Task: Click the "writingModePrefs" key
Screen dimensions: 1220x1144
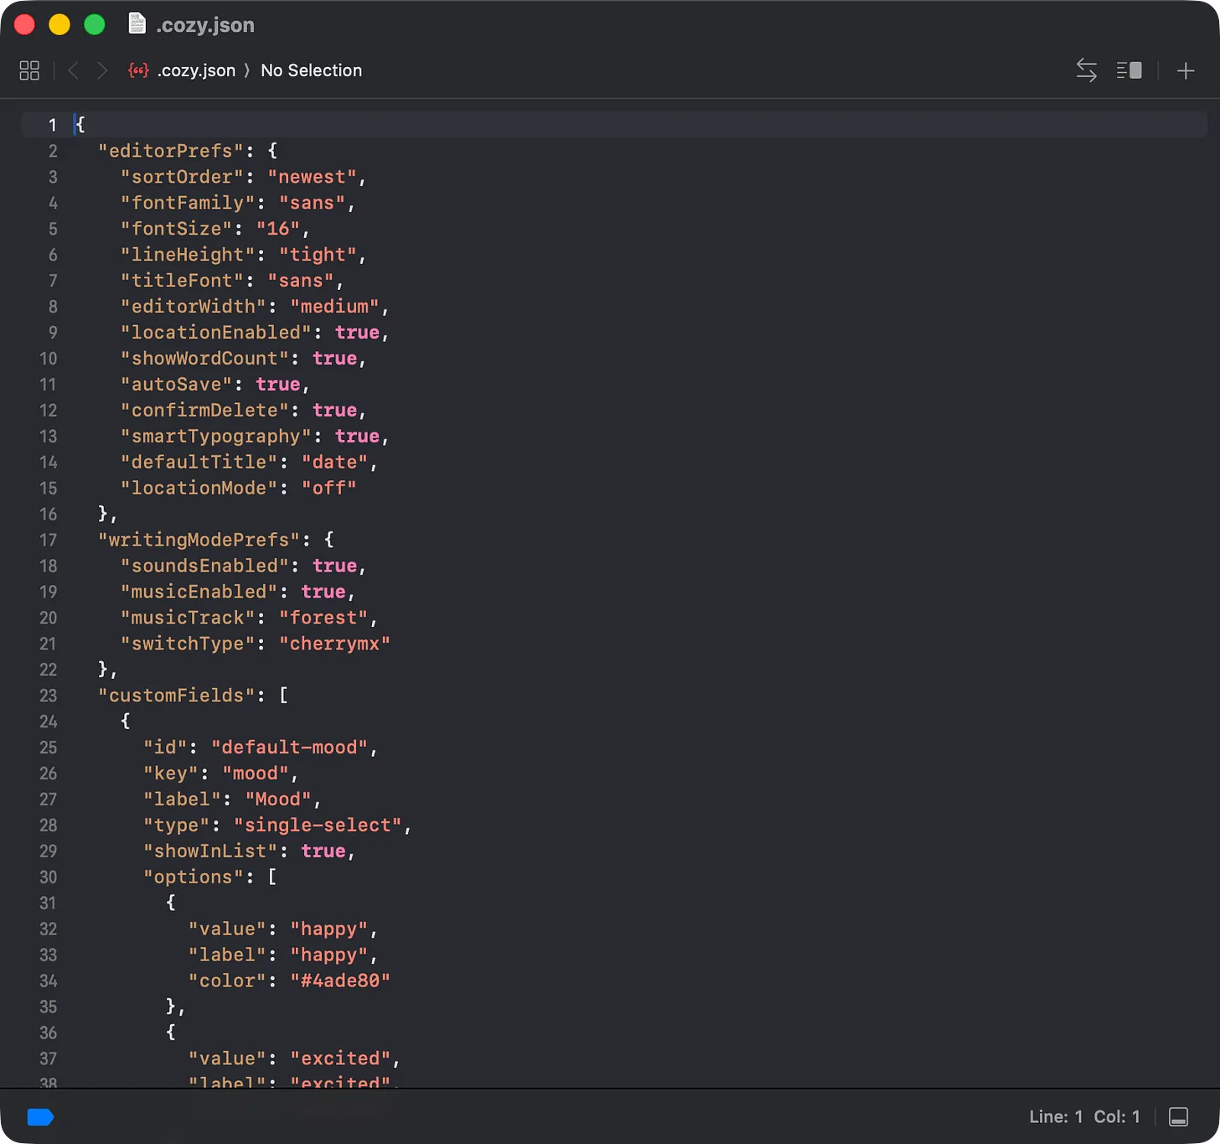Action: [199, 540]
